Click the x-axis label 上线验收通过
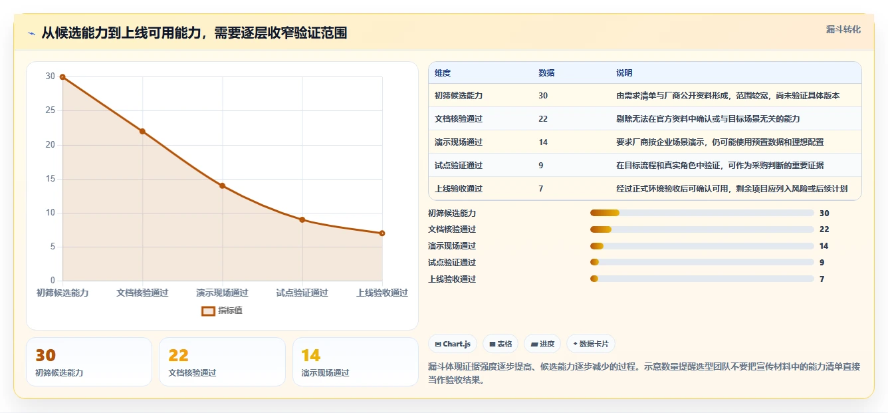Screen dimensions: 888x413 click(x=382, y=293)
